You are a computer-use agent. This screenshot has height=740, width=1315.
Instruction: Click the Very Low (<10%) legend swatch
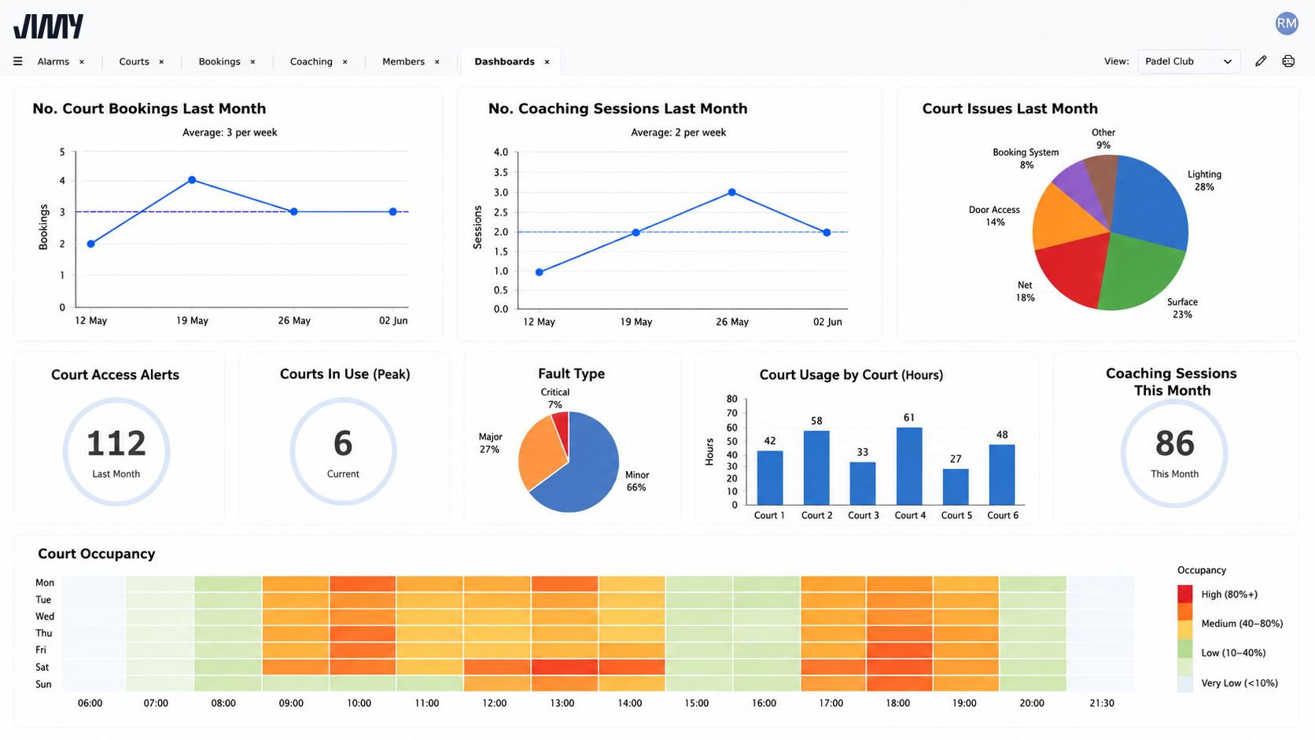(x=1184, y=683)
